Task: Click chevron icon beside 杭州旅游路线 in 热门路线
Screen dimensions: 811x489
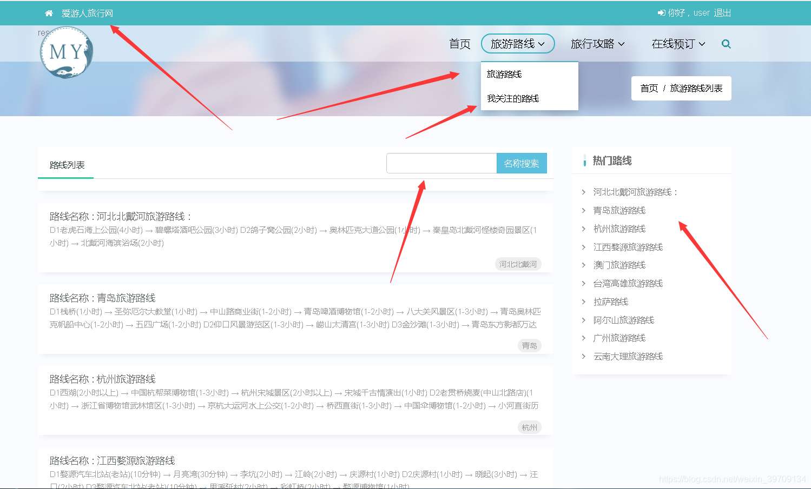Action: point(583,229)
